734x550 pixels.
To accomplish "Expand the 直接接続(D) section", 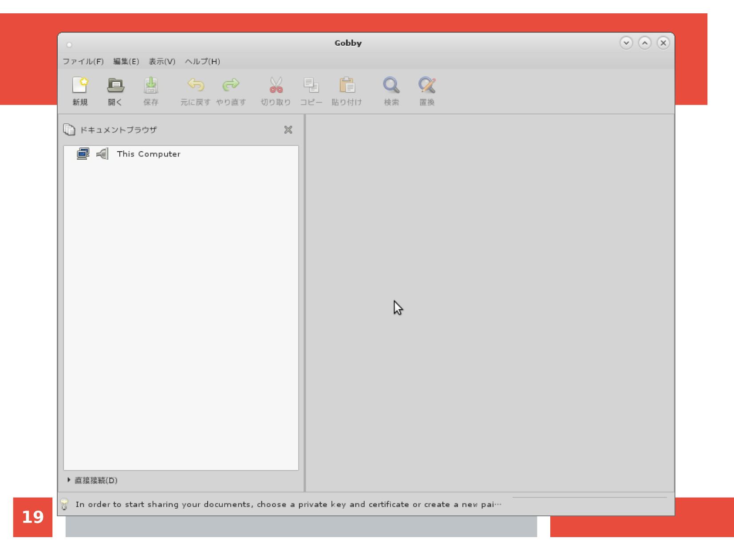I will (69, 480).
